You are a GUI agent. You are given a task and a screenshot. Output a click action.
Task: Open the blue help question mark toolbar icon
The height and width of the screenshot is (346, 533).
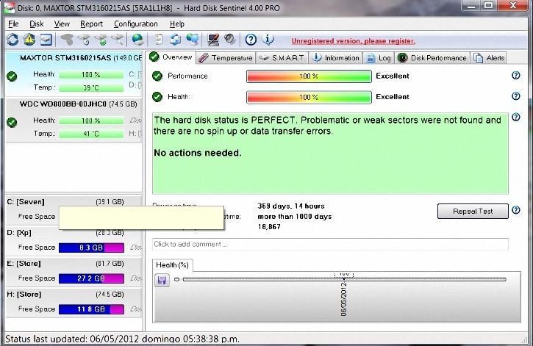[251, 40]
